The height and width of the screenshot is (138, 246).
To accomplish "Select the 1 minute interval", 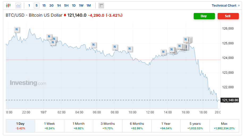I will click(29, 5).
